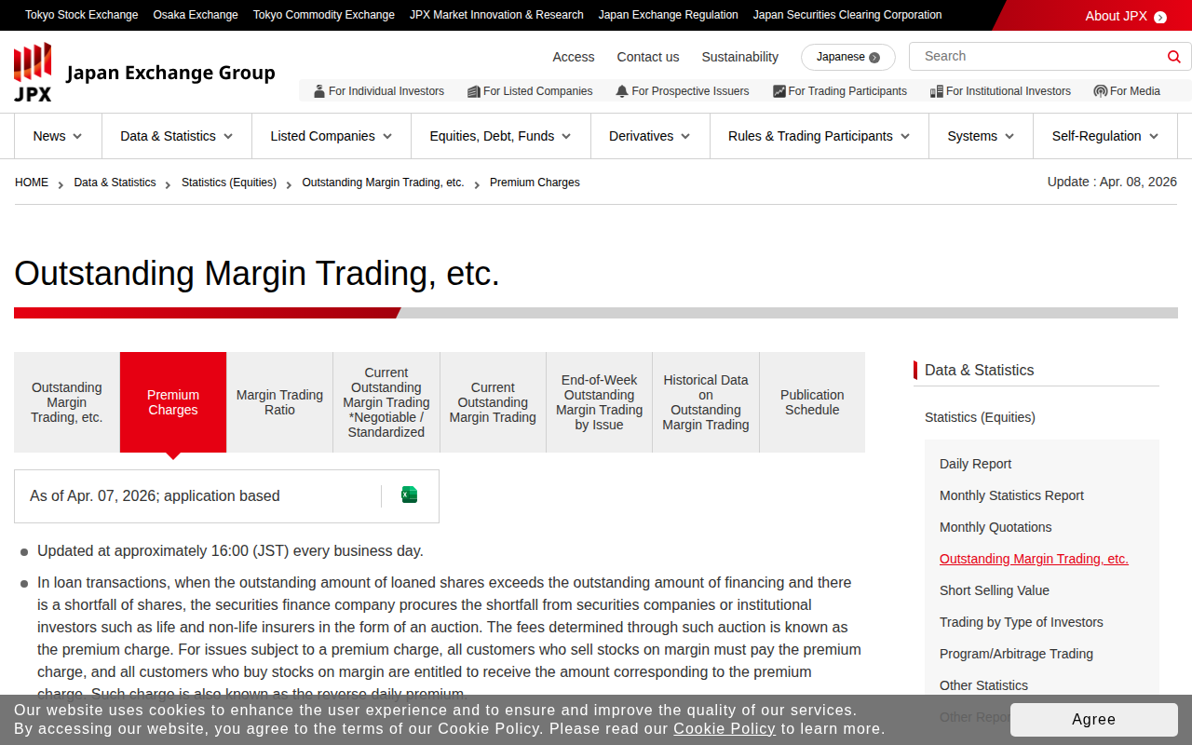The height and width of the screenshot is (745, 1192).
Task: Open the Current Outstanding Margin Trading tab
Action: (x=493, y=402)
